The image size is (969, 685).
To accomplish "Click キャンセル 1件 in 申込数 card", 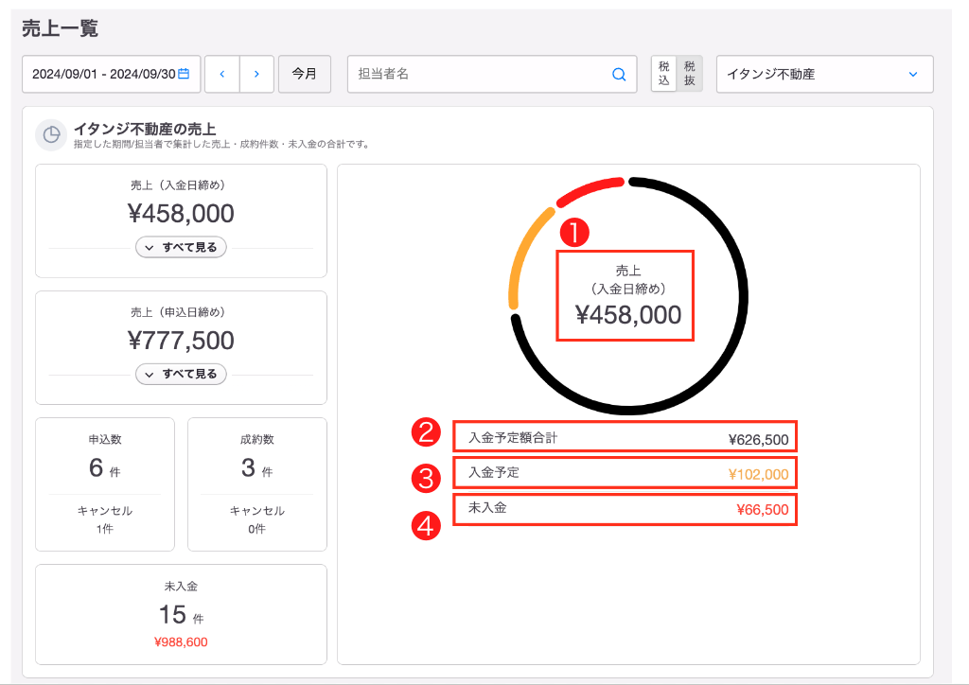I will (x=105, y=519).
